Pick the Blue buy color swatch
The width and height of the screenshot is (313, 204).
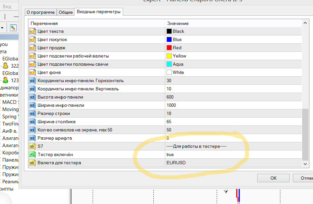pyautogui.click(x=169, y=39)
